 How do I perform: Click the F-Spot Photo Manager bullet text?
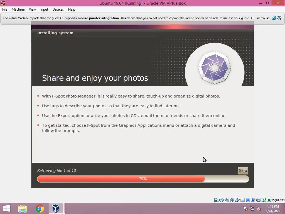(x=131, y=96)
